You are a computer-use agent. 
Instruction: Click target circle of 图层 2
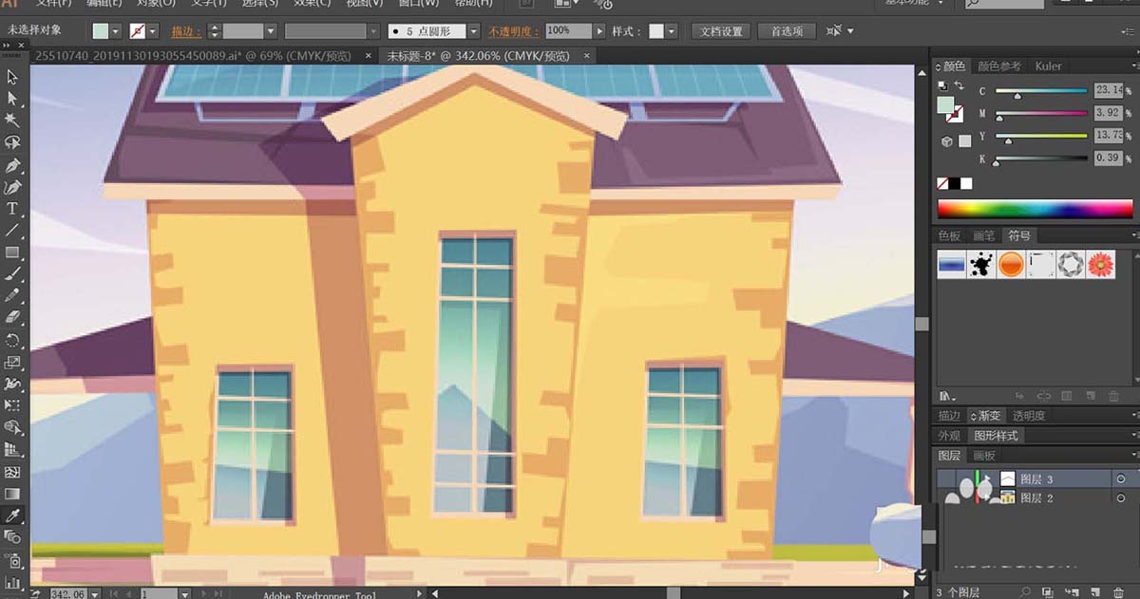tap(1121, 497)
